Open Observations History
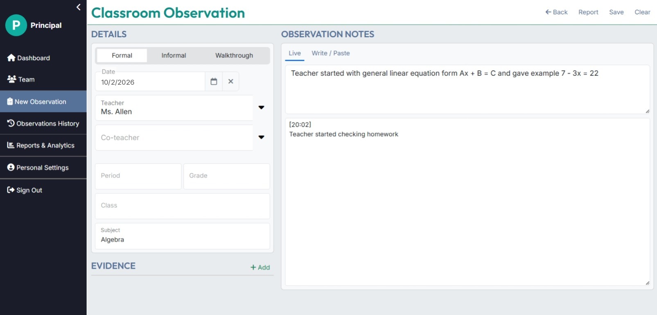 tap(43, 124)
